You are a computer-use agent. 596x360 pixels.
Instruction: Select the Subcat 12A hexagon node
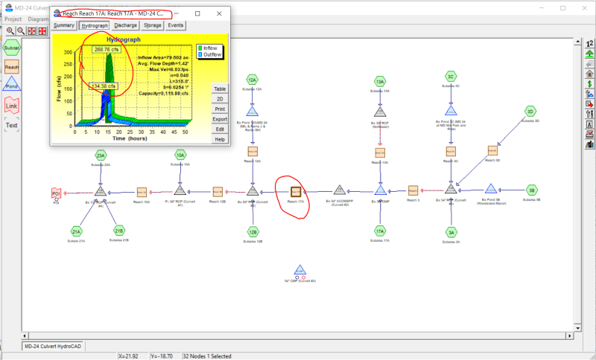(x=252, y=80)
